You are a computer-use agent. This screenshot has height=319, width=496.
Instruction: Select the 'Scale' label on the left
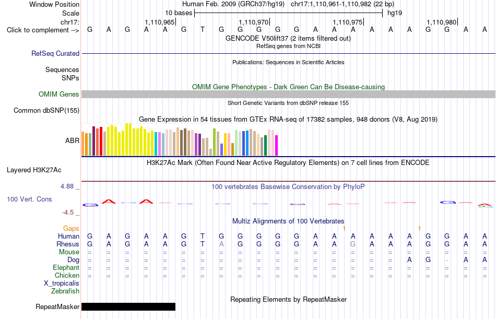70,13
